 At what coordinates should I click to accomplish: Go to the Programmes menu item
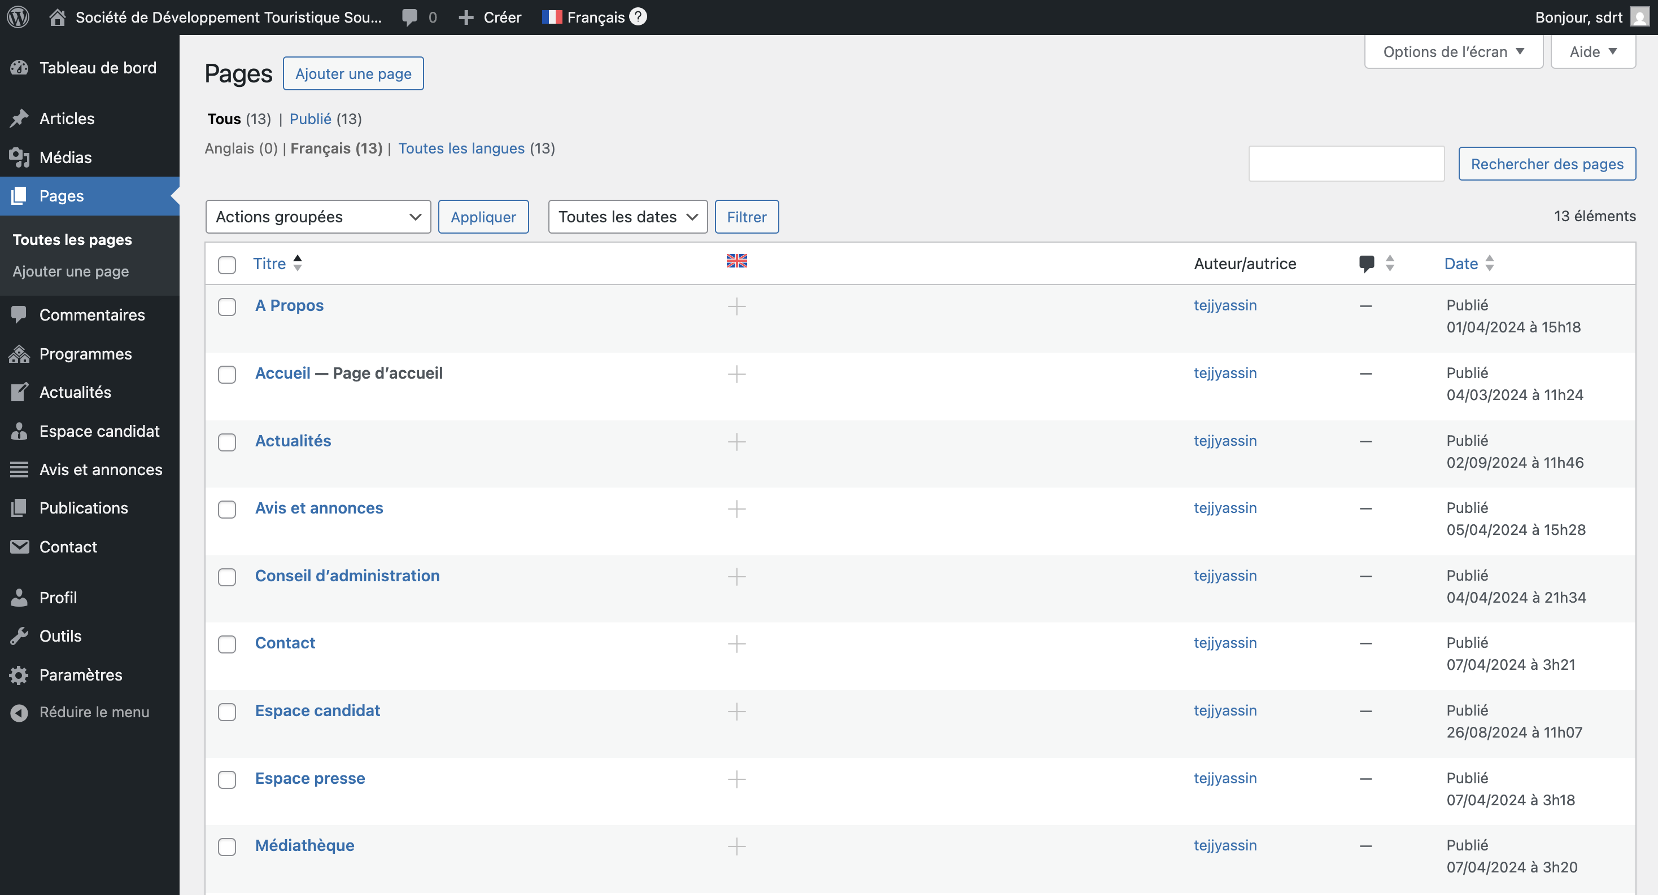85,354
